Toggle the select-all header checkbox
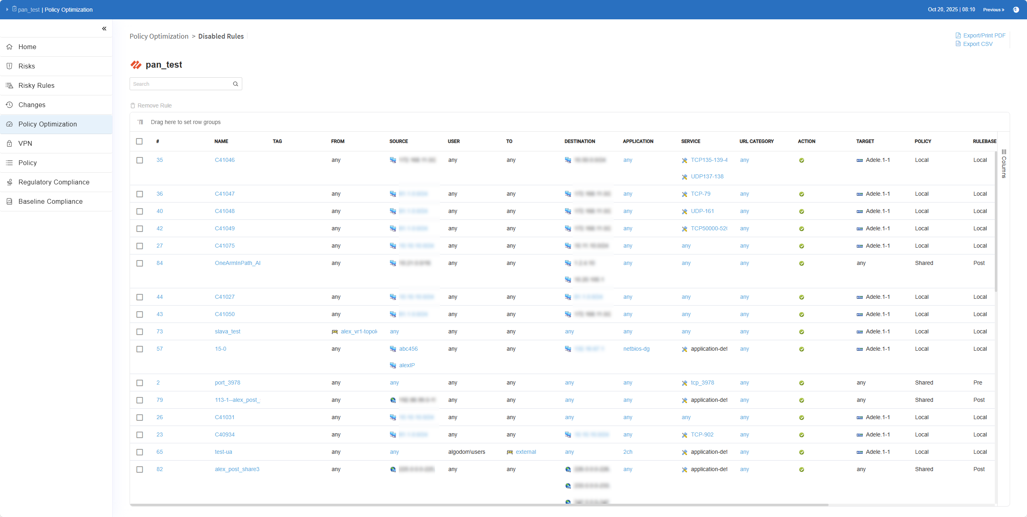1027x517 pixels. [x=139, y=141]
